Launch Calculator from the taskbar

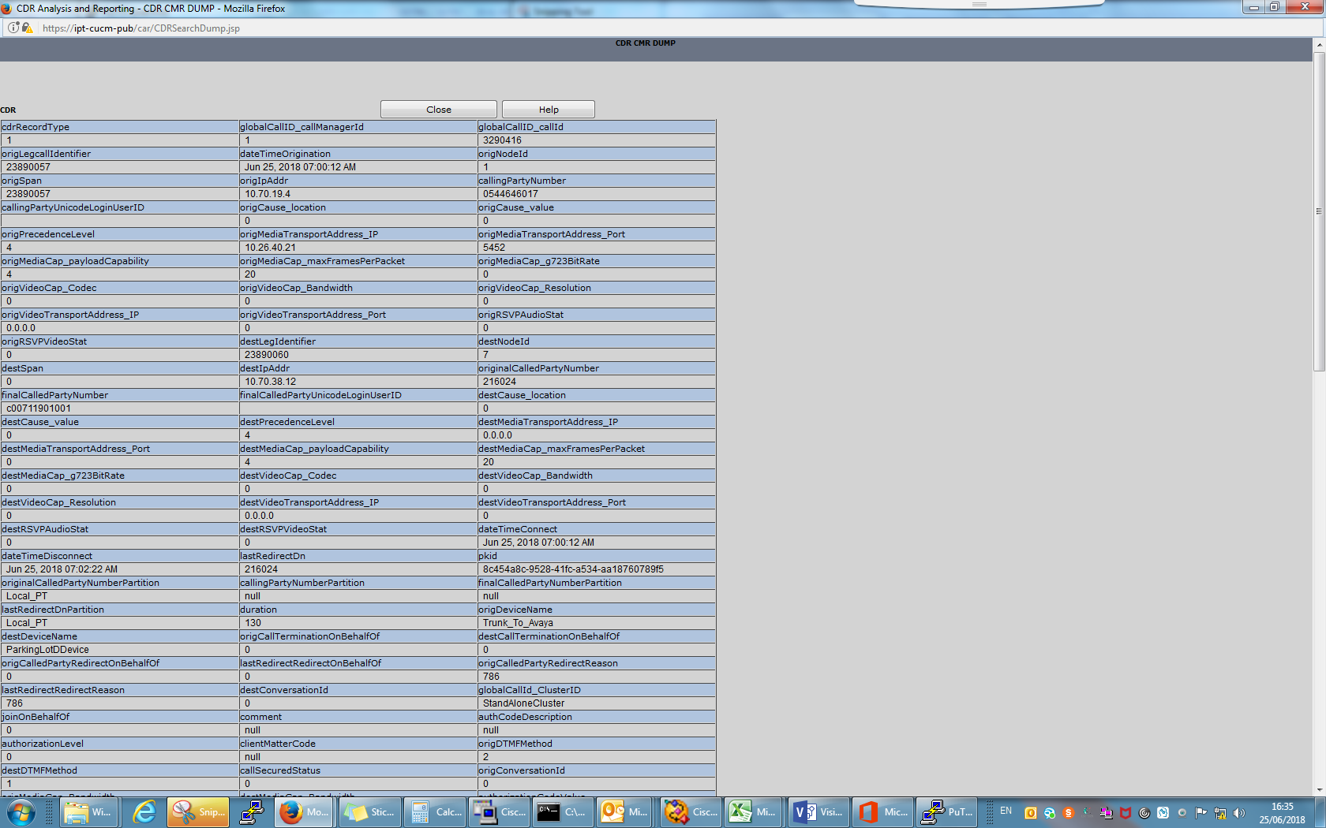point(435,812)
